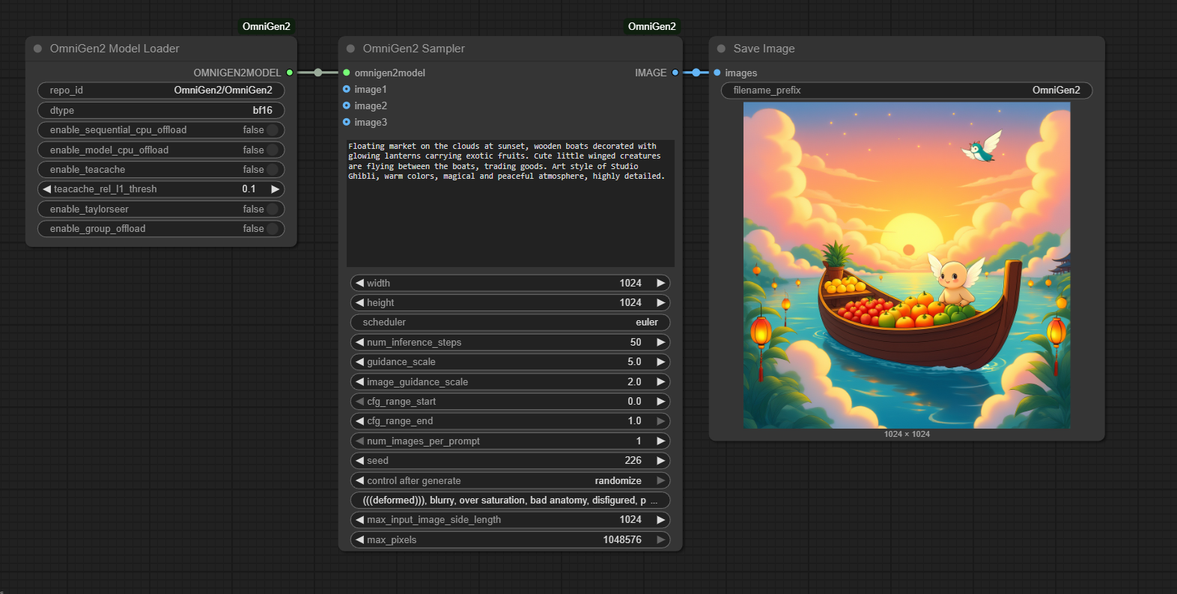Viewport: 1177px width, 594px height.
Task: Switch control after generate to previous option
Action: [360, 480]
